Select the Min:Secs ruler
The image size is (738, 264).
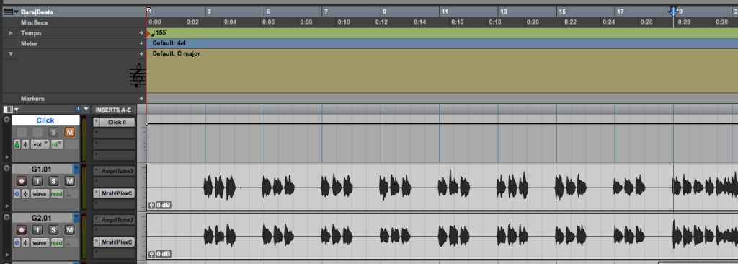click(x=35, y=22)
